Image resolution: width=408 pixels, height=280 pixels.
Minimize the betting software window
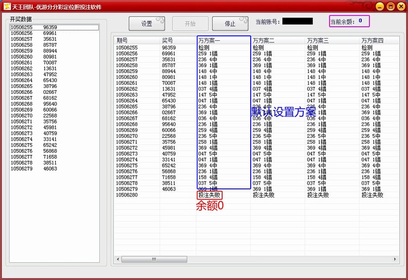(380, 6)
